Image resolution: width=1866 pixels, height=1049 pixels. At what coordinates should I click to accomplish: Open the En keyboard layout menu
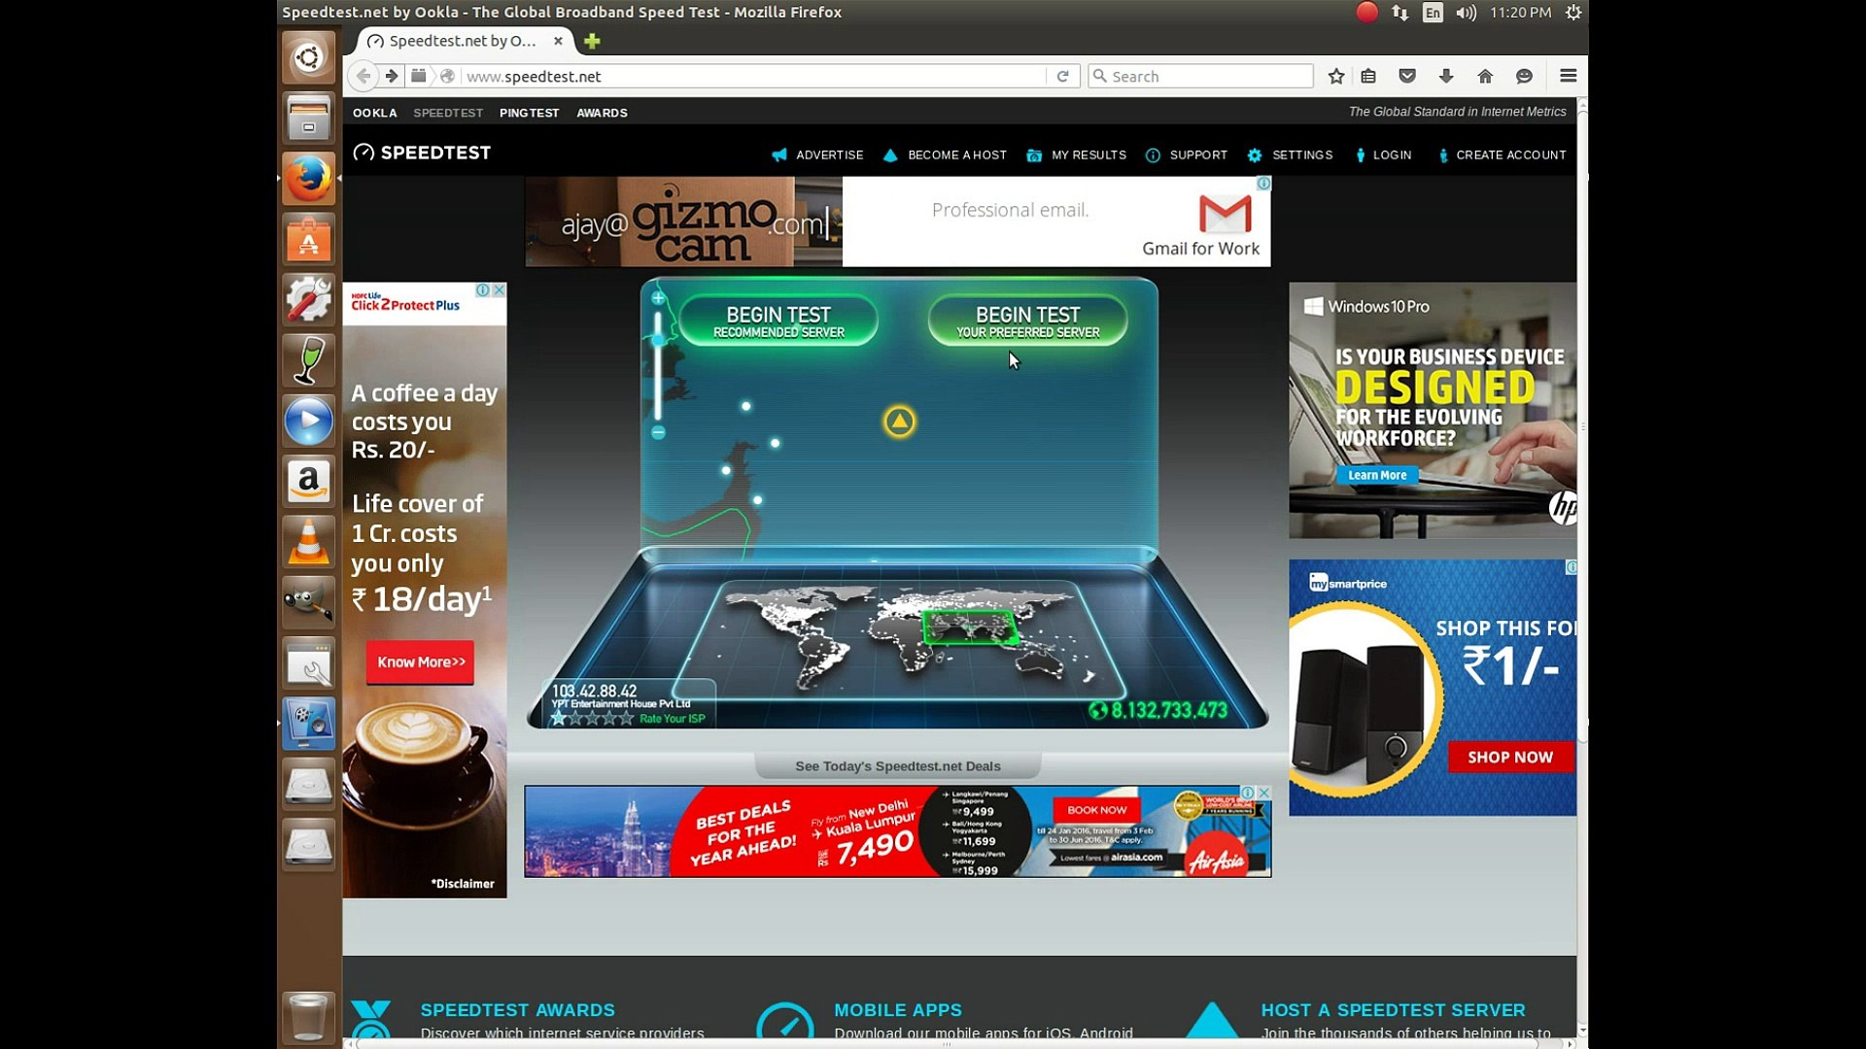pyautogui.click(x=1433, y=13)
